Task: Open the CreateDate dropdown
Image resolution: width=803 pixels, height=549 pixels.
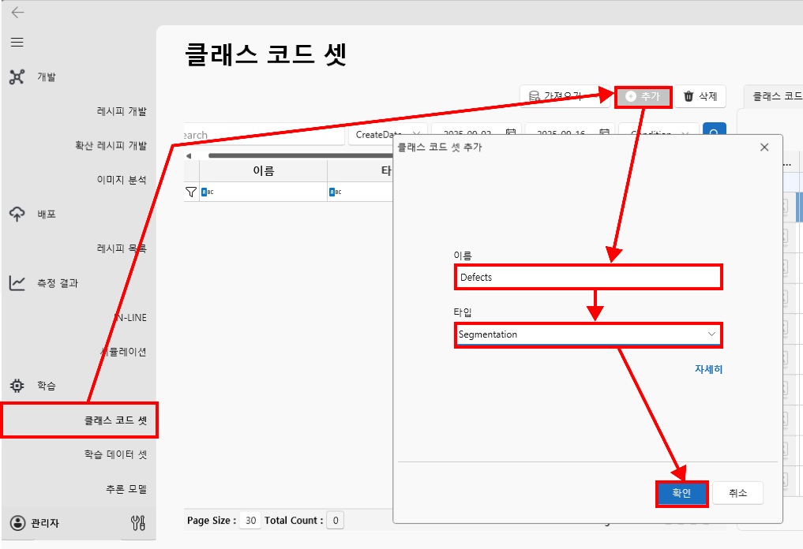Action: (387, 134)
